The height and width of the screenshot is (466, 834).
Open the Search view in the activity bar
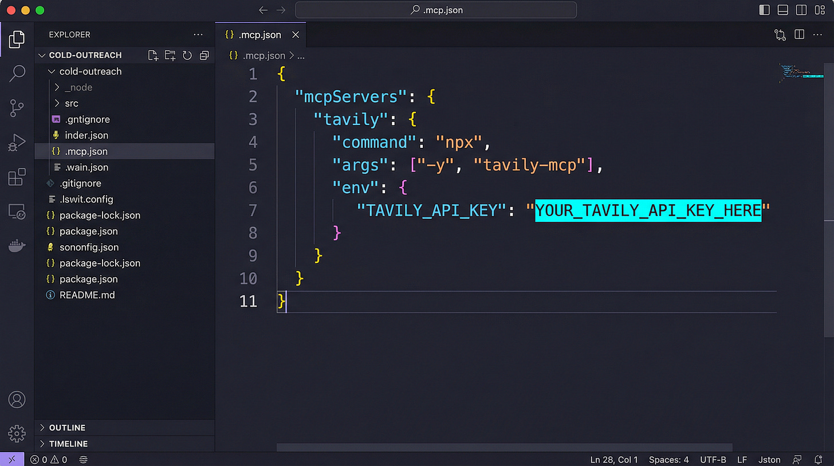pyautogui.click(x=17, y=73)
